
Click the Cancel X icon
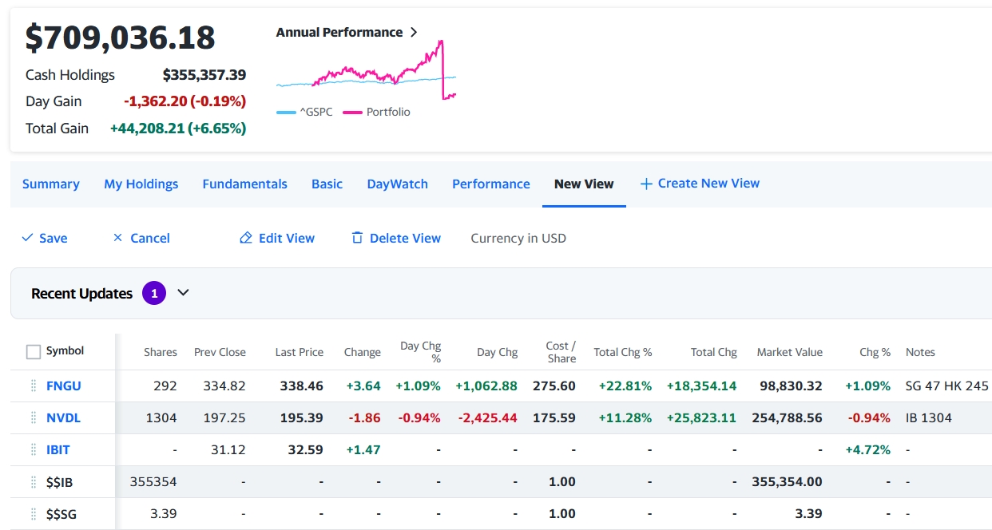(x=118, y=238)
